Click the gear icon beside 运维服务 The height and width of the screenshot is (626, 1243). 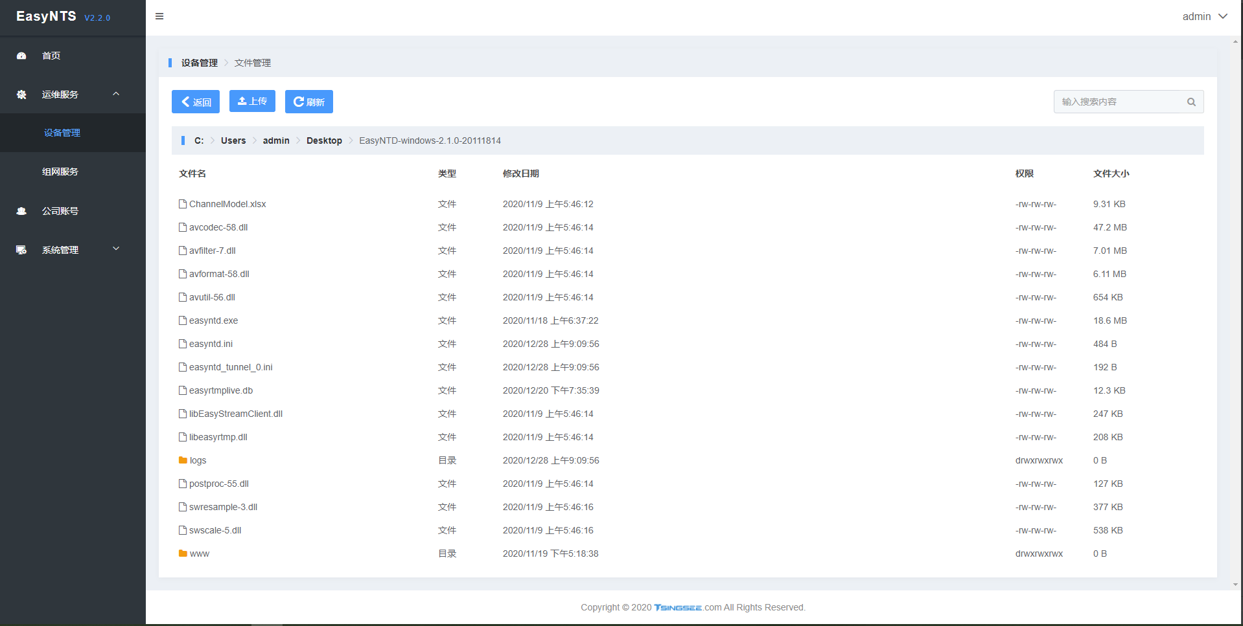pos(21,95)
